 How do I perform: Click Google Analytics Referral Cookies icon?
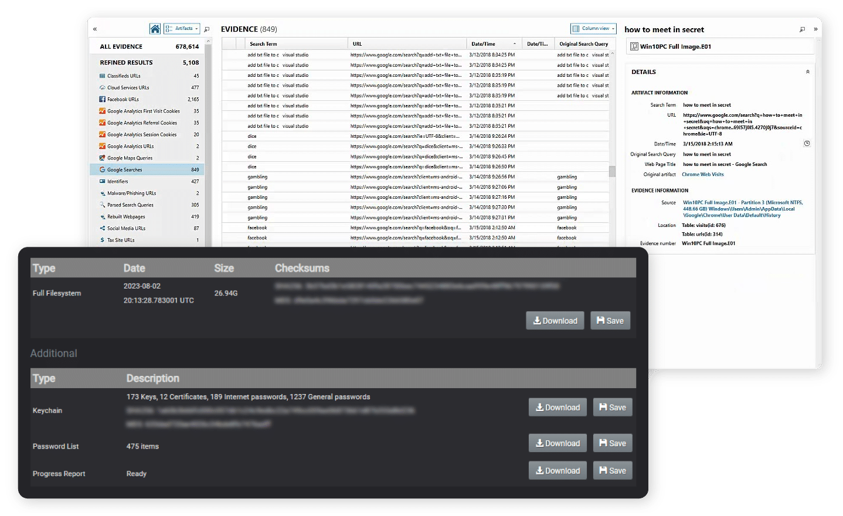[103, 123]
